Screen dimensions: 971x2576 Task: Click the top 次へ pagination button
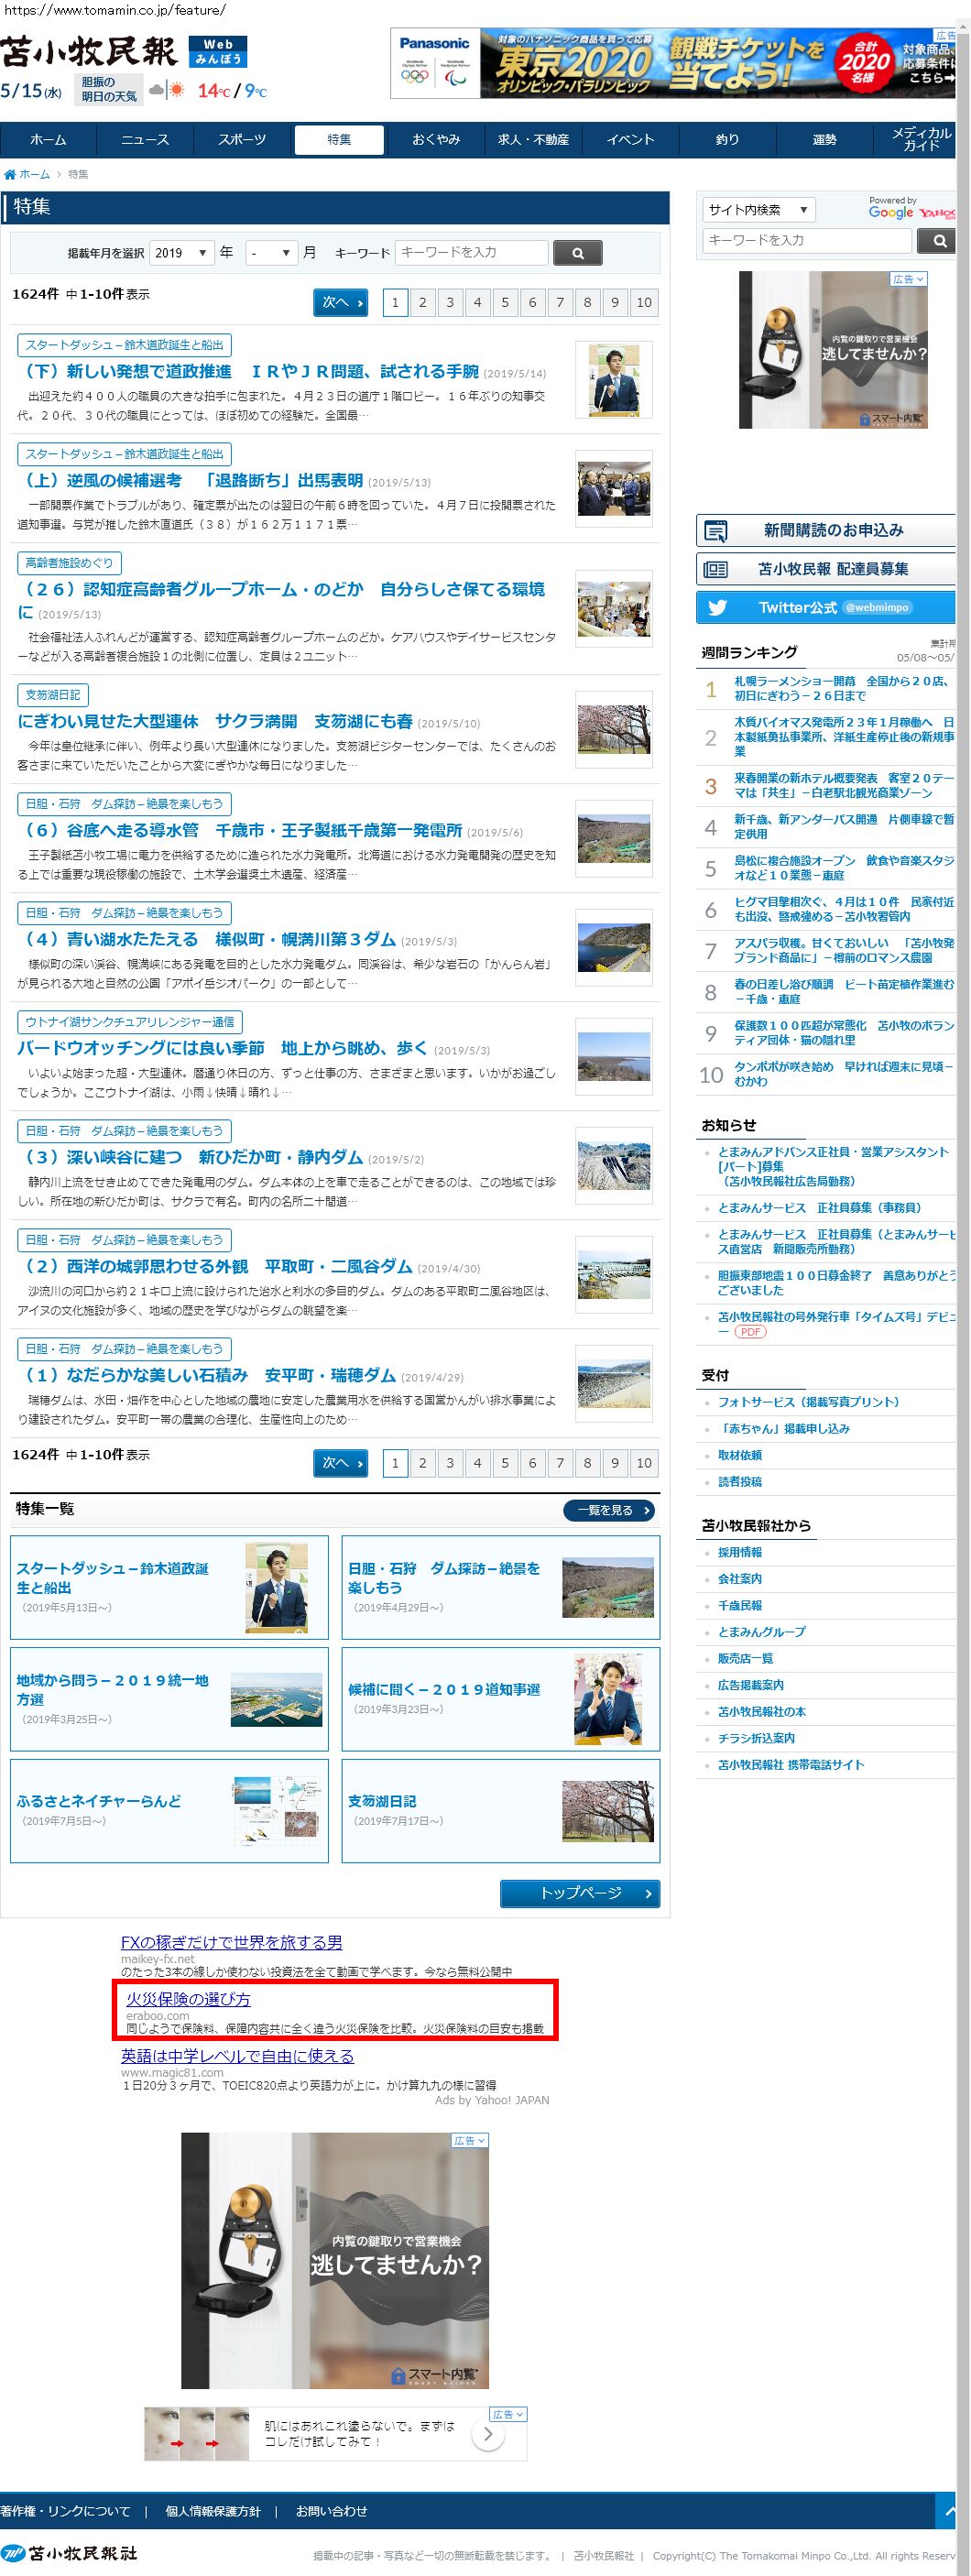341,303
